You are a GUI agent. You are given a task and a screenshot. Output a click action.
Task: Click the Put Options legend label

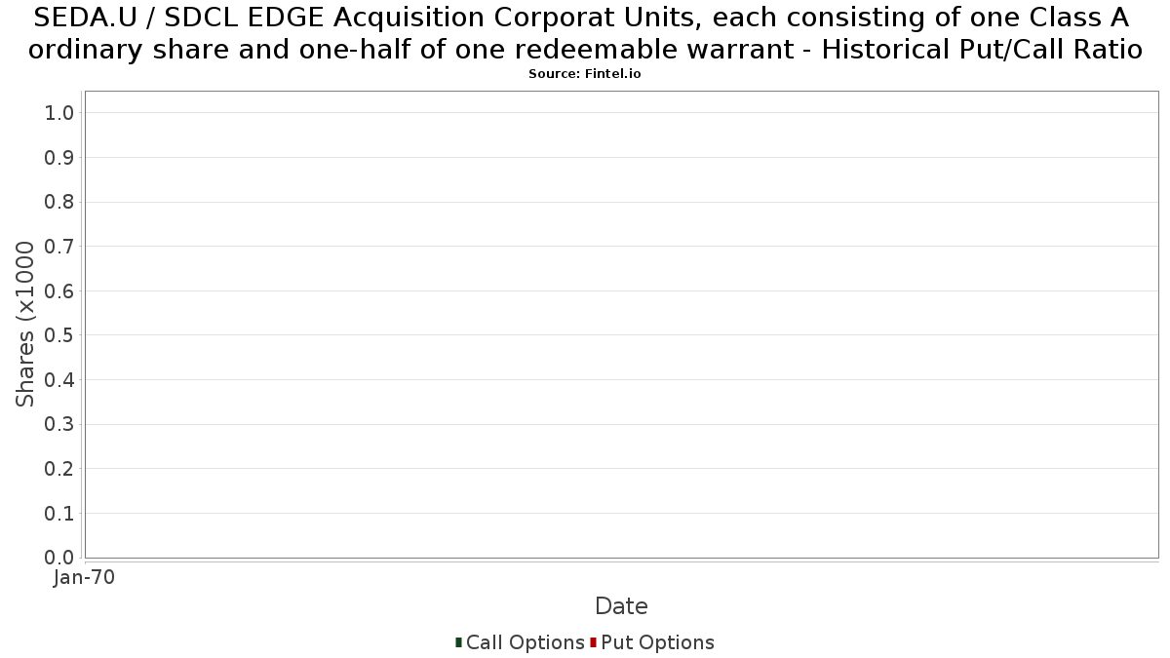(x=658, y=642)
